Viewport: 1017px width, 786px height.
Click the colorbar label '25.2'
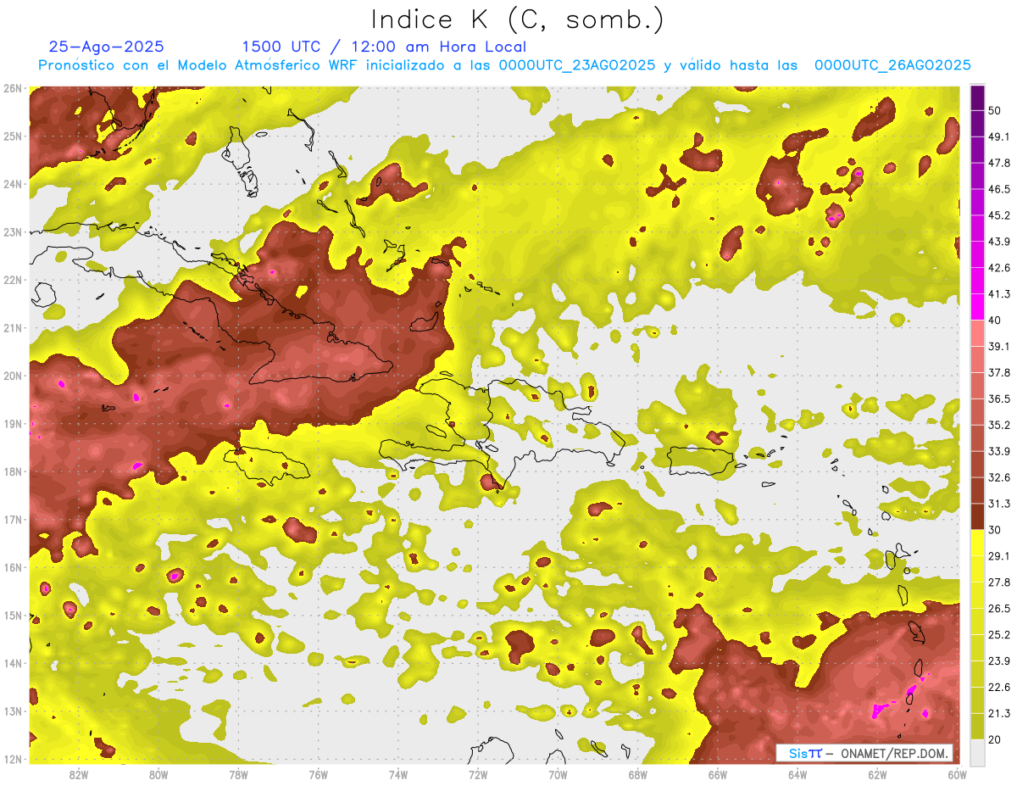click(999, 635)
